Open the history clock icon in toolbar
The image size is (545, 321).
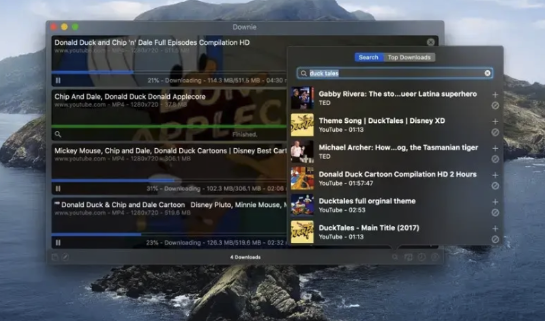pos(421,257)
